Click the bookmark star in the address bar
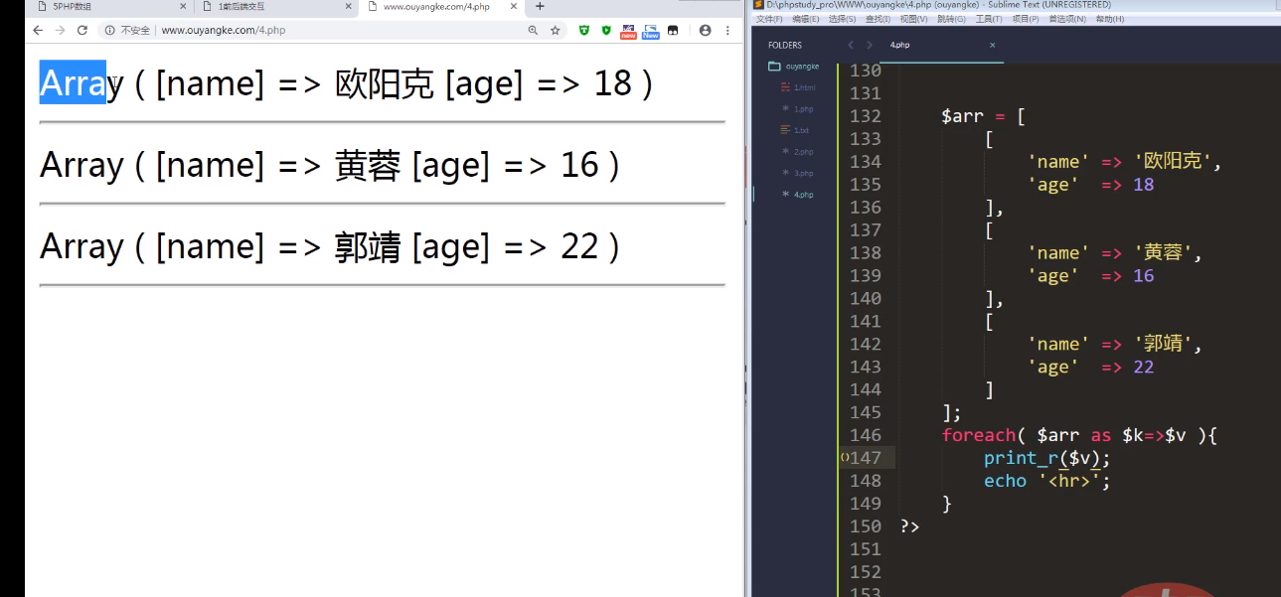The image size is (1281, 597). tap(554, 30)
